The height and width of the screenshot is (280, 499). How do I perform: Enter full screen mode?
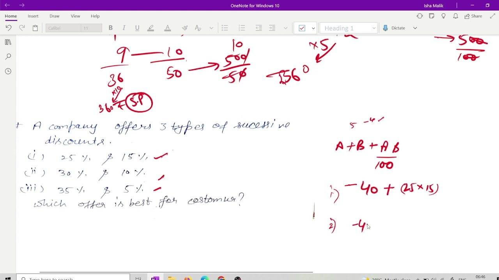point(492,16)
